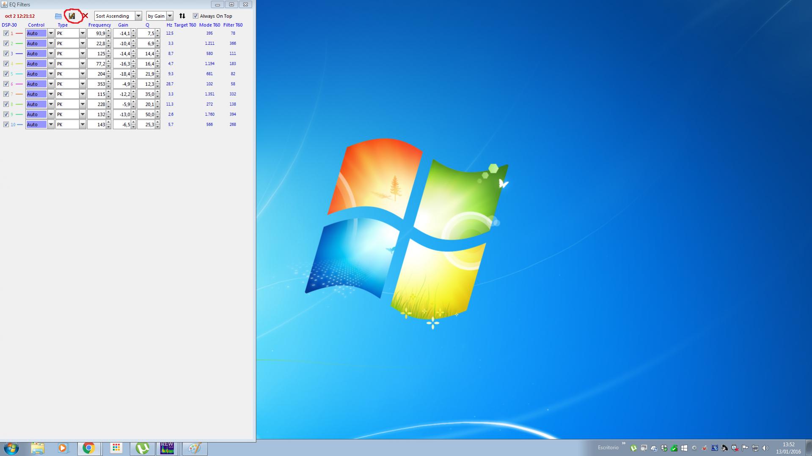Toggle the Always On Top checkbox
Image resolution: width=812 pixels, height=456 pixels.
[x=195, y=16]
